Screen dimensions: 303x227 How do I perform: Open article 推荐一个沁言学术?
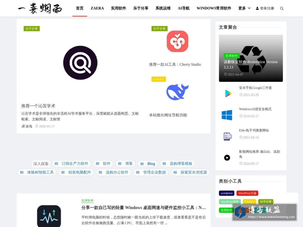(x=38, y=106)
